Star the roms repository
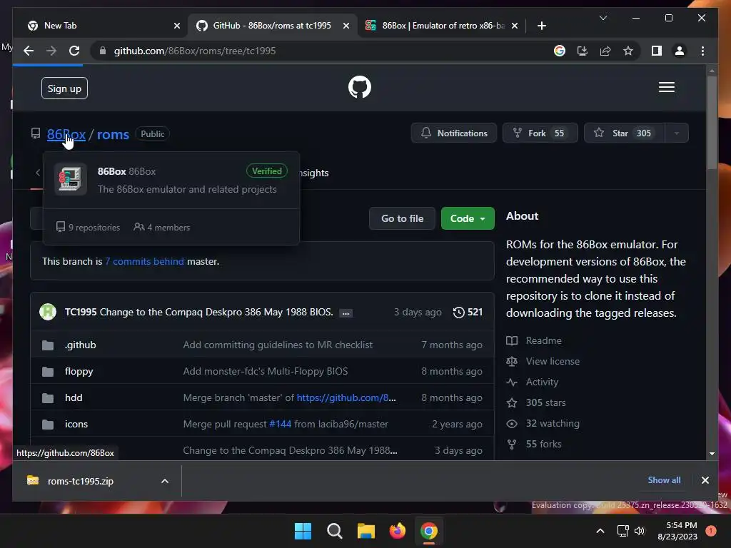The height and width of the screenshot is (548, 731). point(624,133)
